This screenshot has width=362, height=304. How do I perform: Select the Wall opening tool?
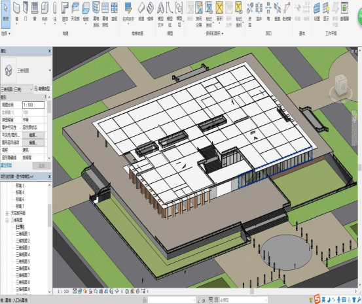268,12
